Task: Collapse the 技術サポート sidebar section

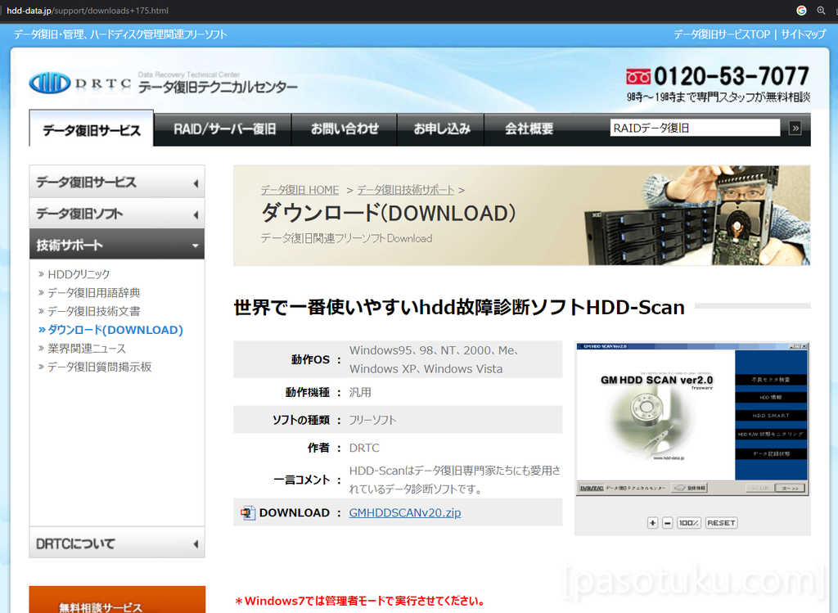Action: pos(117,245)
